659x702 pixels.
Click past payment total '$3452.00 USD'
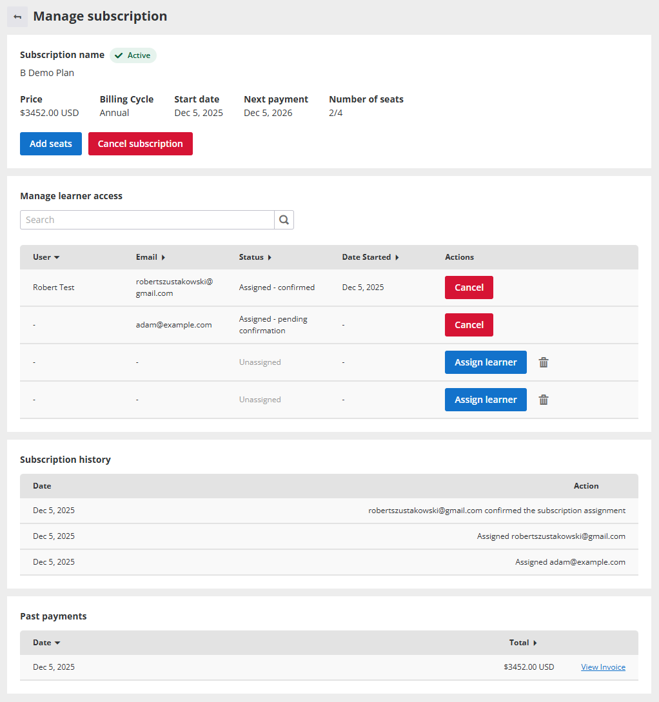(529, 667)
